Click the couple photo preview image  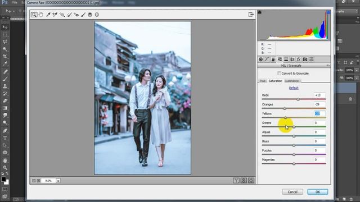click(x=142, y=98)
